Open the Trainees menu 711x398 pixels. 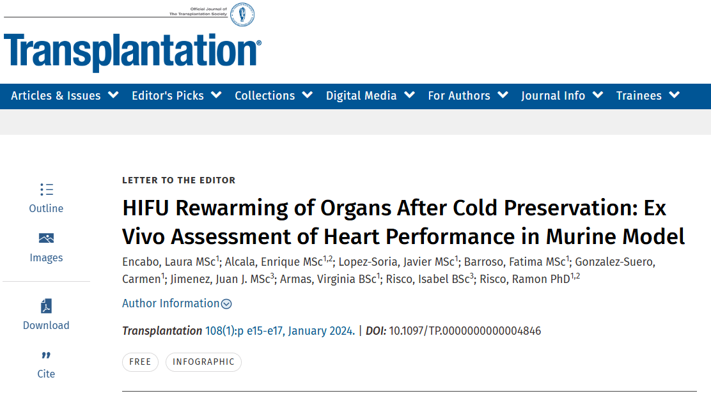click(648, 96)
